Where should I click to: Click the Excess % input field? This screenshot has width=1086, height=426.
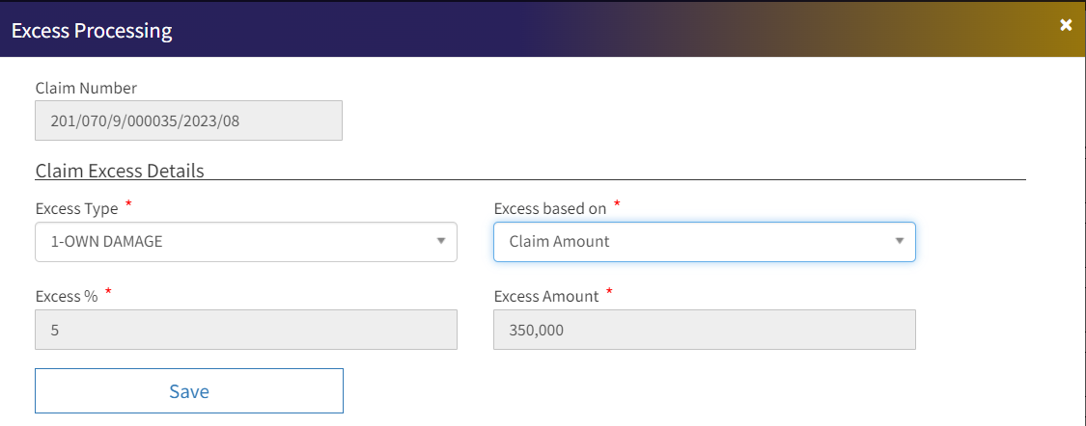[246, 330]
